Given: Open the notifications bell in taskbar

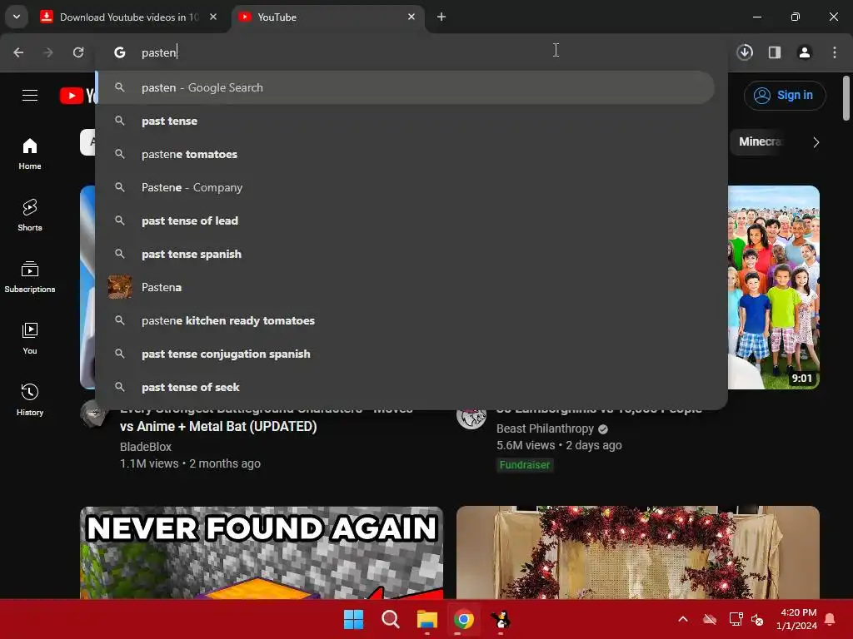Looking at the screenshot, I should (831, 619).
